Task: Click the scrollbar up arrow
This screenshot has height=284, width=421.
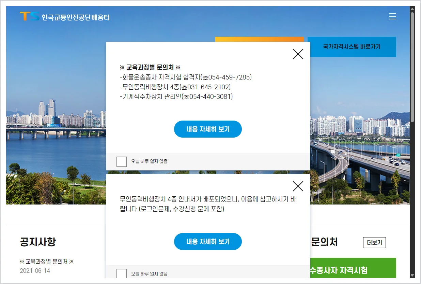Action: click(412, 9)
